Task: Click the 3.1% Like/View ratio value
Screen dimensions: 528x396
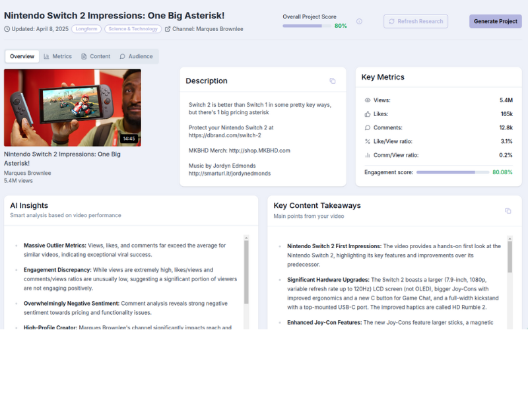Action: coord(506,141)
